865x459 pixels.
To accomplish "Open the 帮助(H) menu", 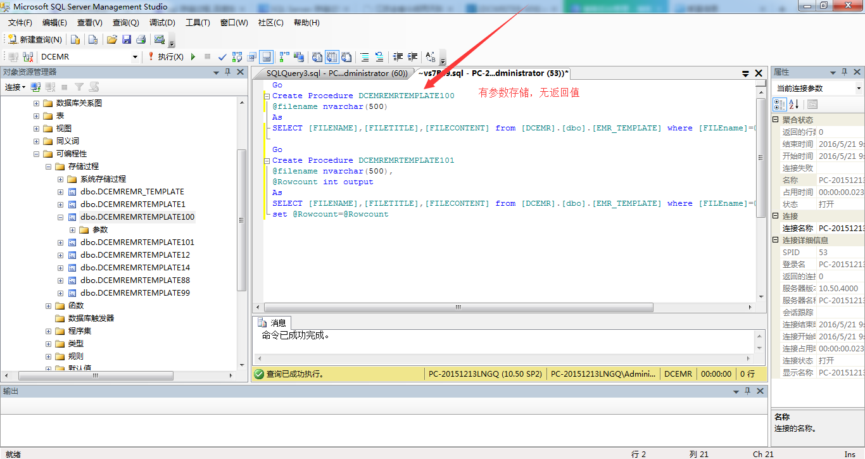I will point(306,23).
